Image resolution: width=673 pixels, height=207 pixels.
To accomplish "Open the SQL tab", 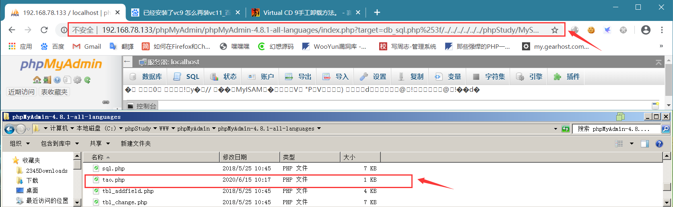I will [x=186, y=77].
